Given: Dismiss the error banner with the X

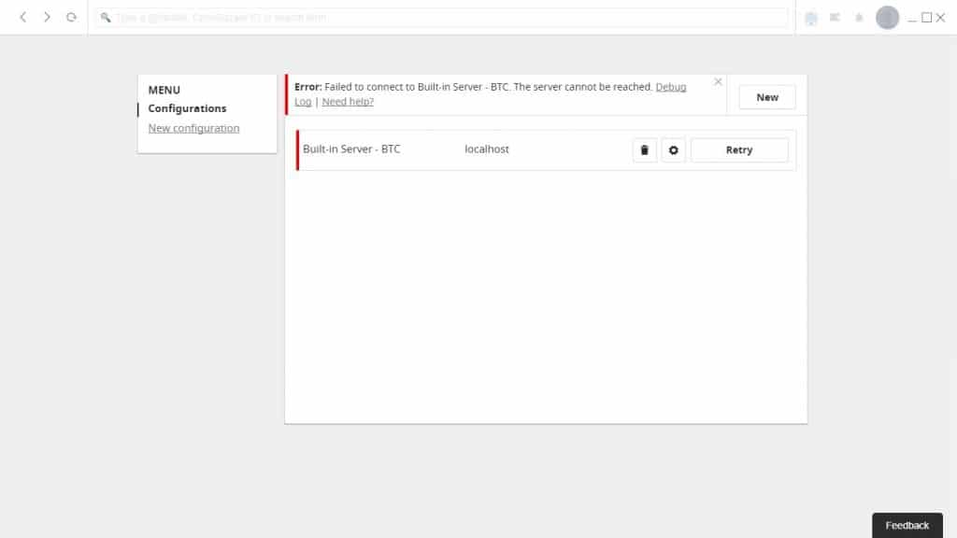Looking at the screenshot, I should pos(718,82).
